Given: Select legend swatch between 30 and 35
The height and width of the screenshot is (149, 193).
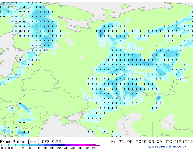Looking at the screenshot, I should pos(68,145).
